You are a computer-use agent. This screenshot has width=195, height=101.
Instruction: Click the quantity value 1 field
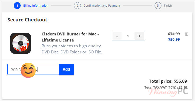(x=128, y=36)
